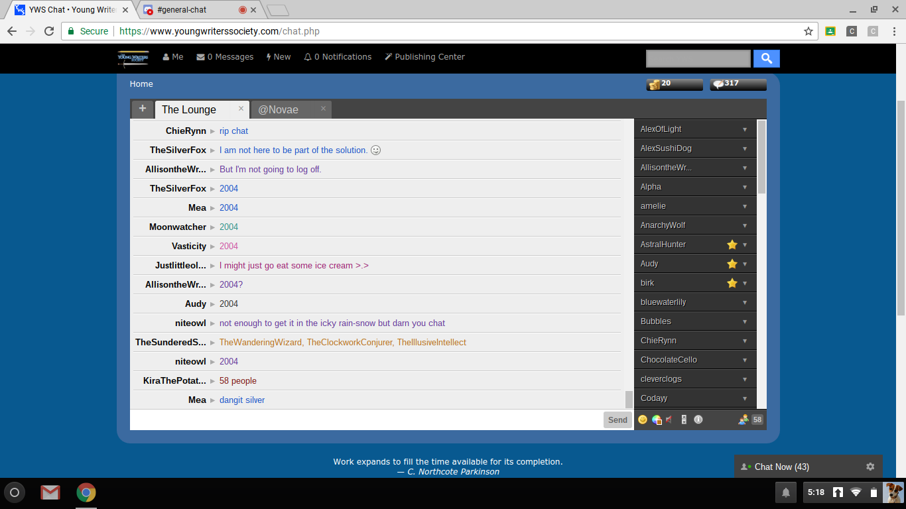Close the @Novae tab
This screenshot has height=509, width=906.
pos(323,109)
